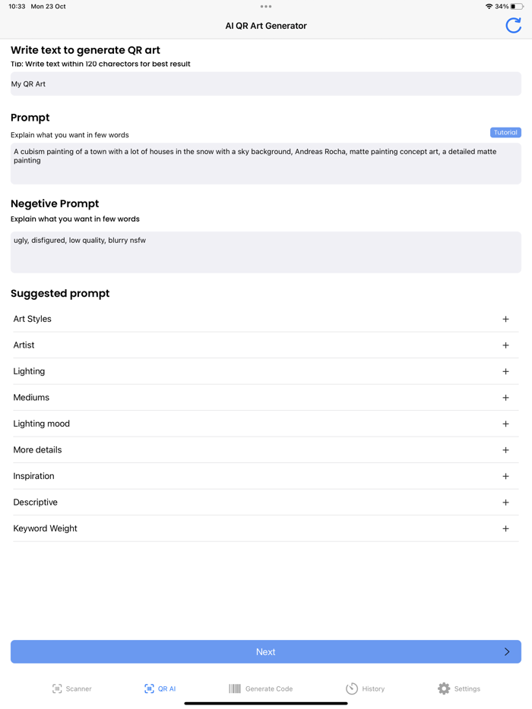The height and width of the screenshot is (709, 532).
Task: Click the QR art text field
Action: tap(266, 84)
